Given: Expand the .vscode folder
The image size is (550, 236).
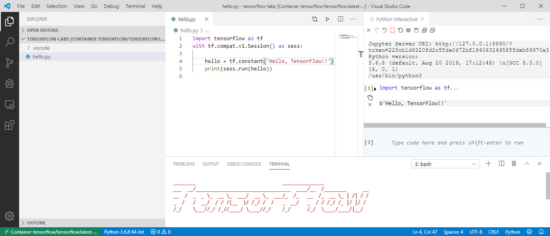Looking at the screenshot, I should coord(36,47).
